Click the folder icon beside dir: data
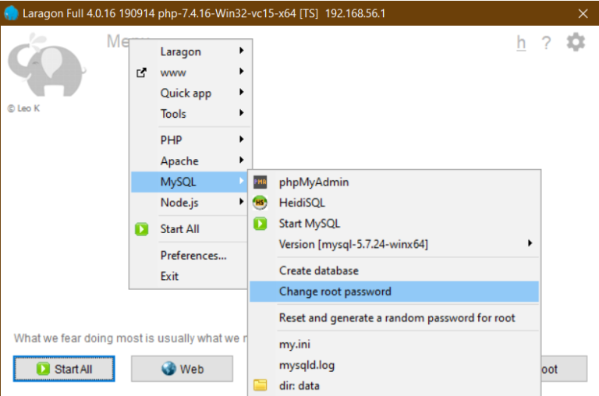The height and width of the screenshot is (396, 599). tap(261, 385)
